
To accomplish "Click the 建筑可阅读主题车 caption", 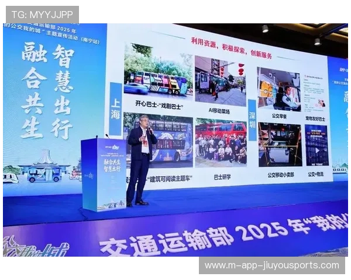I will (171, 179).
